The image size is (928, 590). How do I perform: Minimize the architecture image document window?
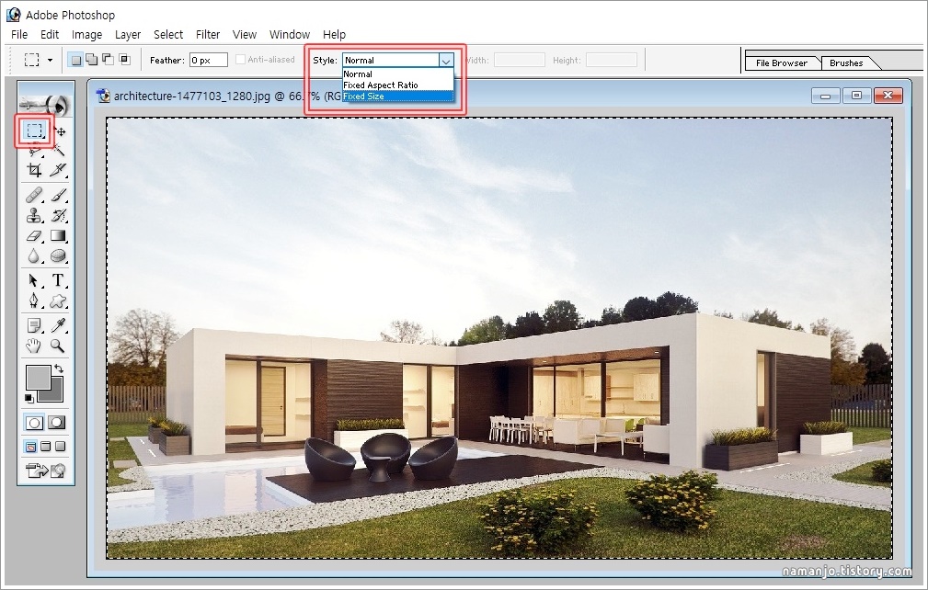click(826, 96)
